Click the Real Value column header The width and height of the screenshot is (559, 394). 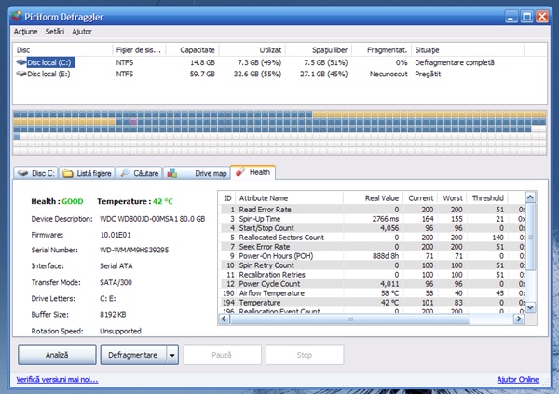[374, 198]
